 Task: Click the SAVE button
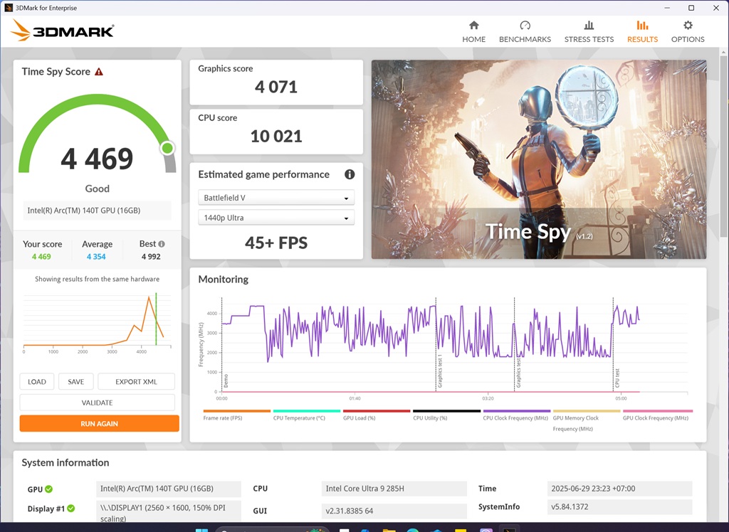(75, 381)
